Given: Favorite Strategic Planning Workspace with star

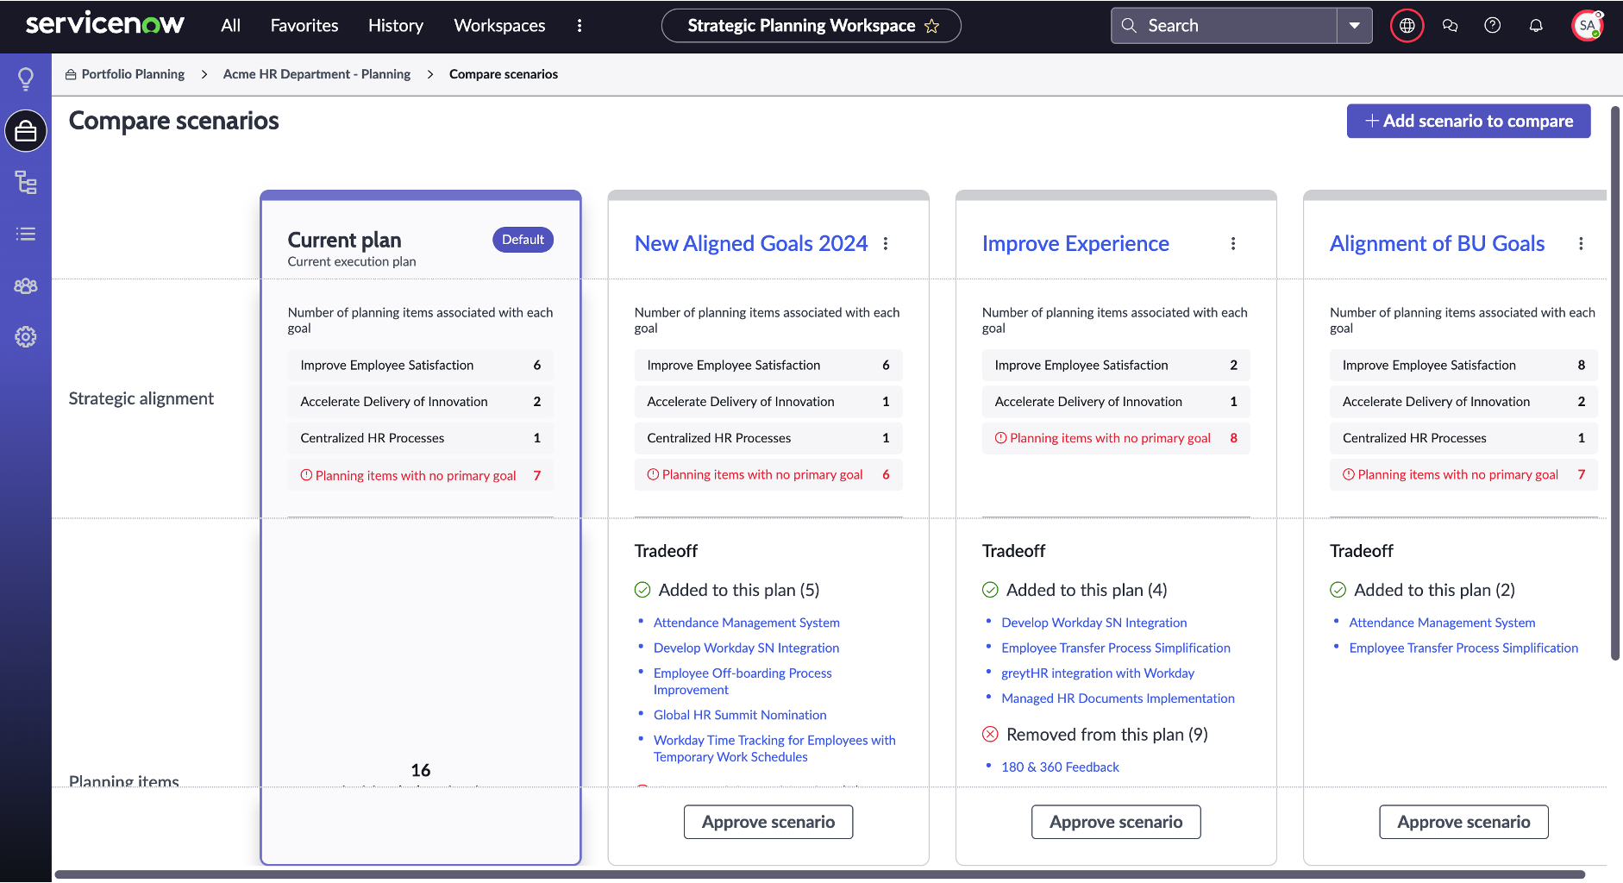Looking at the screenshot, I should [931, 26].
